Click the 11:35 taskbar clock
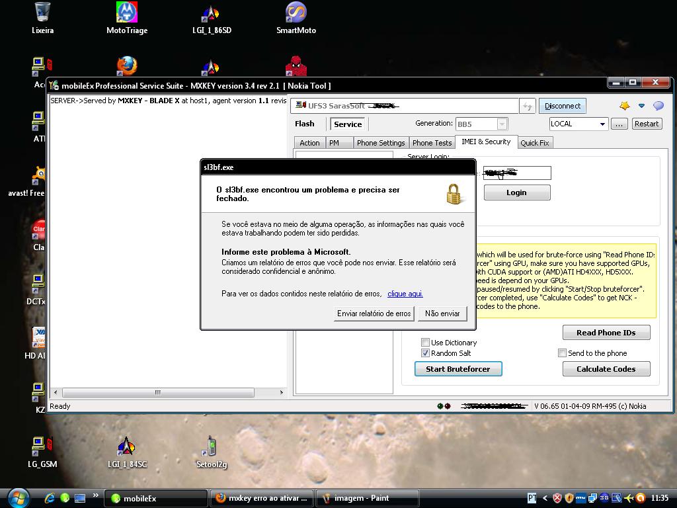Viewport: 677px width, 508px height. click(x=659, y=498)
